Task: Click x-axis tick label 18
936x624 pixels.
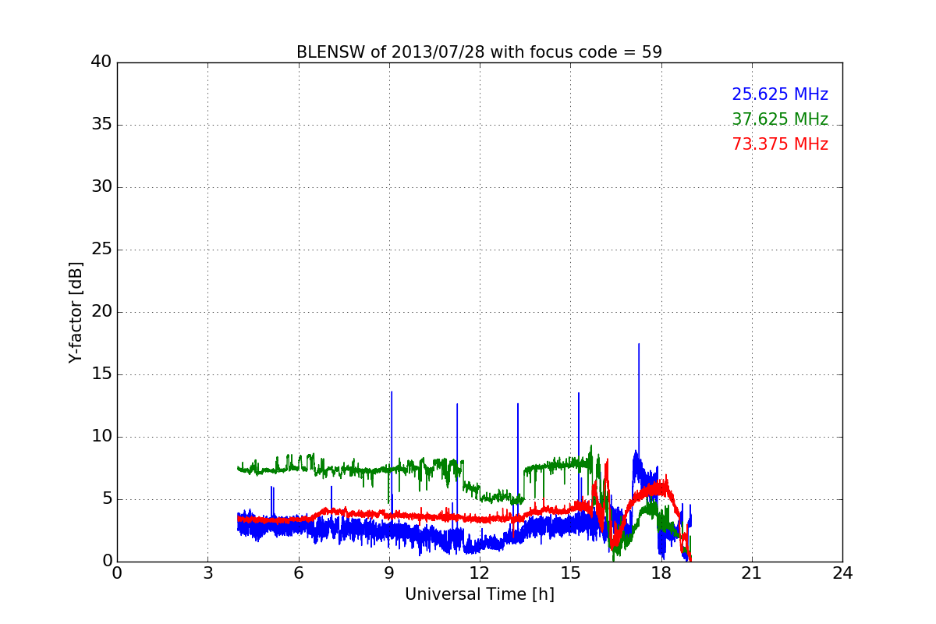Action: (x=661, y=573)
